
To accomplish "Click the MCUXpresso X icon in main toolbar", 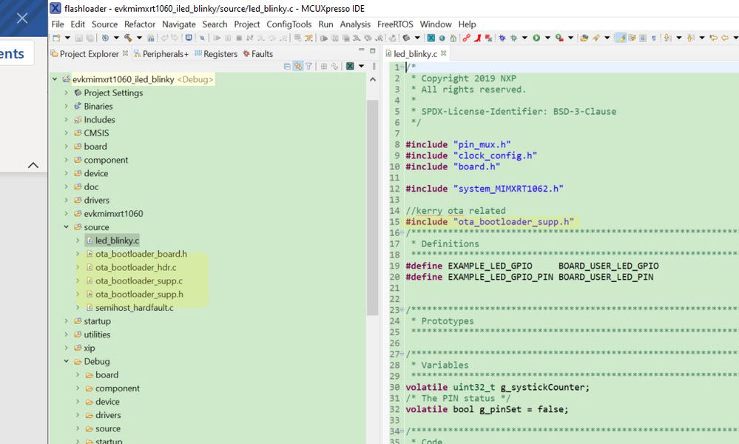I will pyautogui.click(x=431, y=38).
